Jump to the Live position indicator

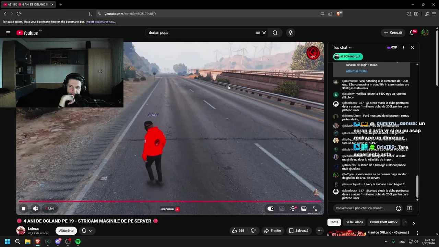click(49, 208)
